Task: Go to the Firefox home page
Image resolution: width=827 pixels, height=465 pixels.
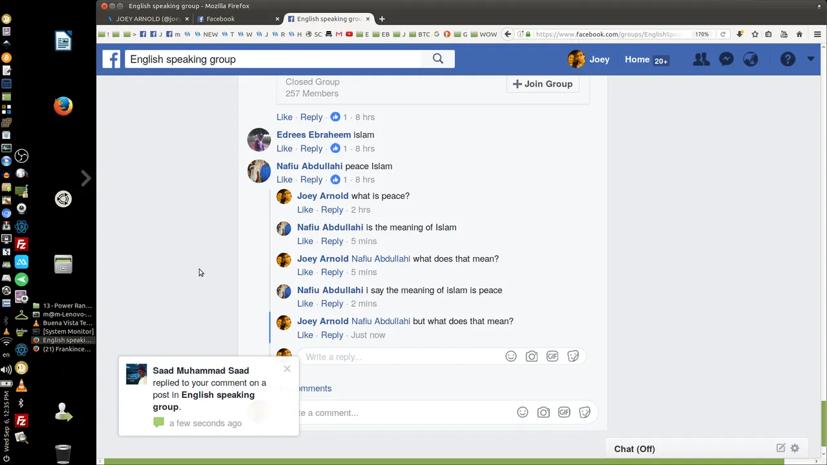Action: point(799,34)
